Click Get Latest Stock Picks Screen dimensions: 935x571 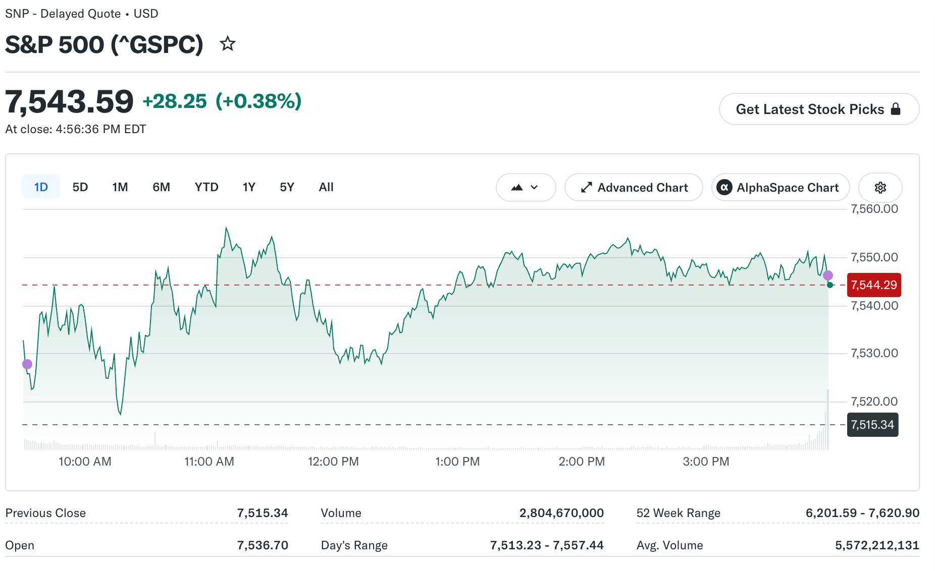[x=819, y=109]
